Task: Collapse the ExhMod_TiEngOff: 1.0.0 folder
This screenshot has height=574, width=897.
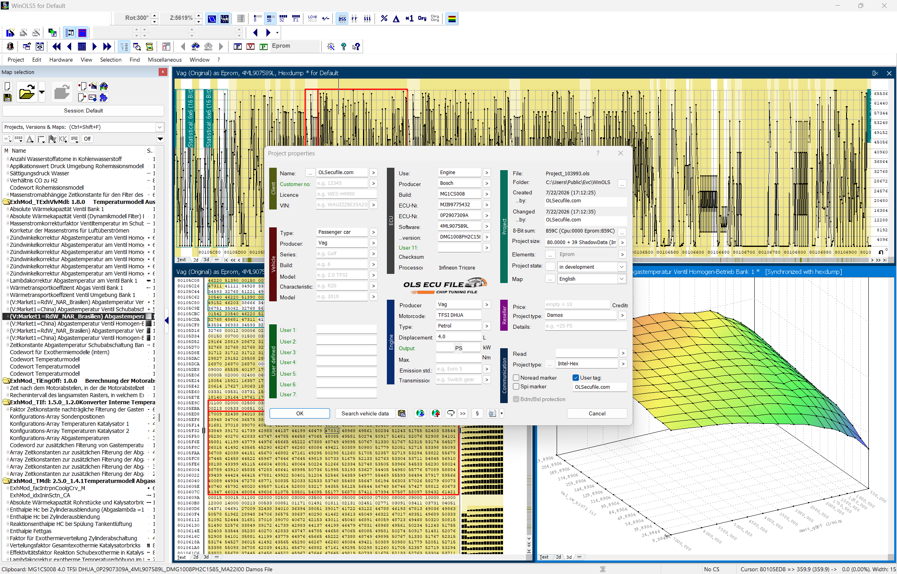Action: [x=6, y=381]
